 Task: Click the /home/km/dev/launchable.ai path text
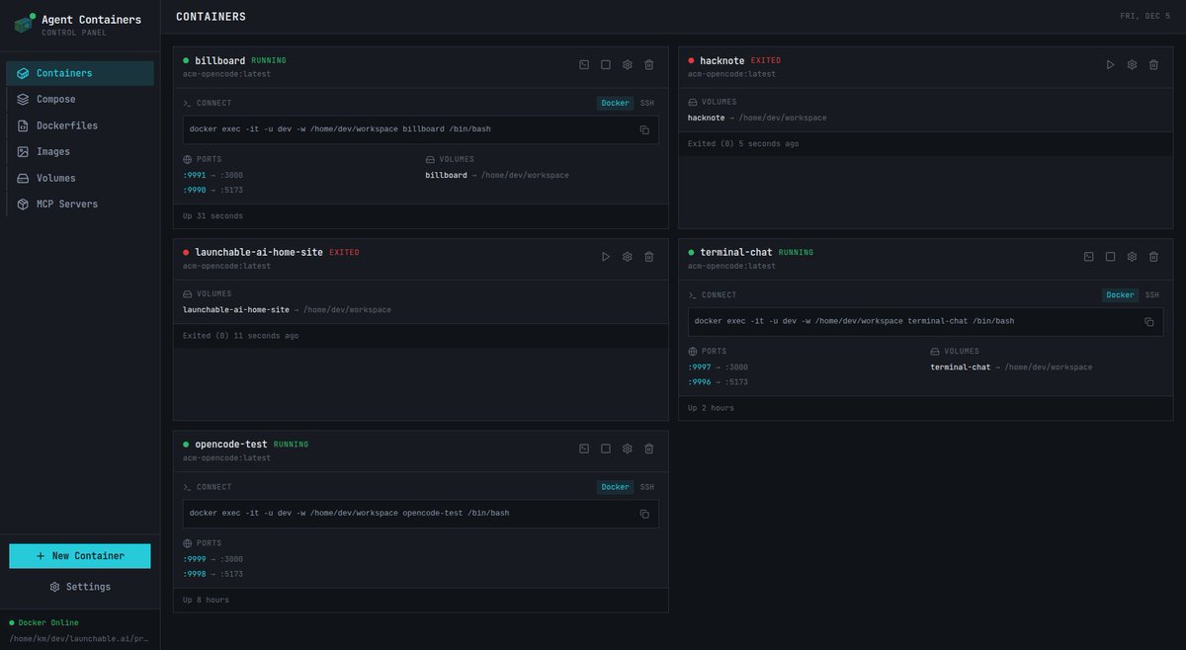point(79,638)
